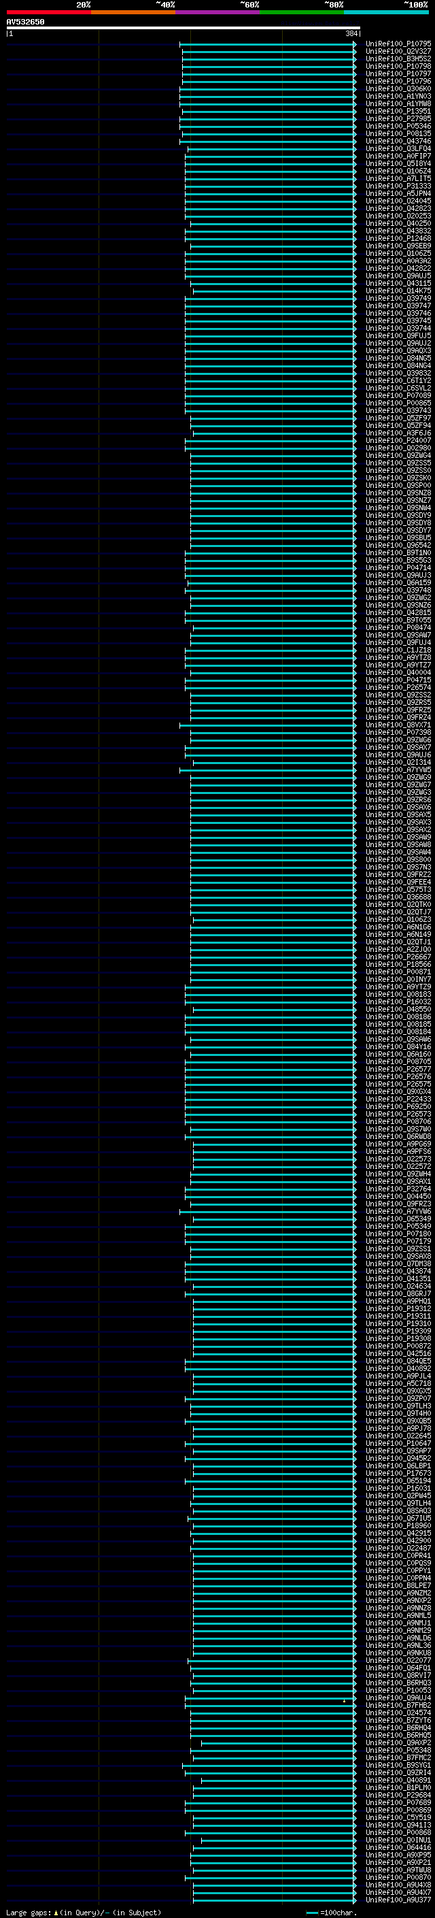Select hit UniRef100_P27985
This screenshot has width=435, height=1918.
point(398,118)
